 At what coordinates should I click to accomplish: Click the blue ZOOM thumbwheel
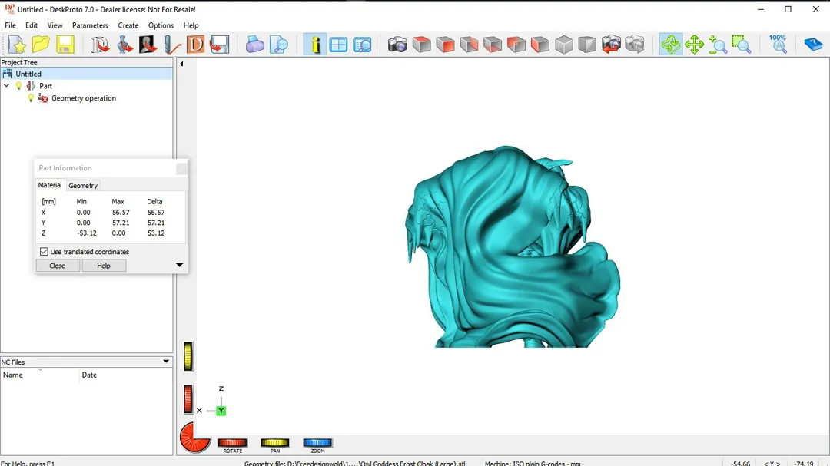coord(317,443)
